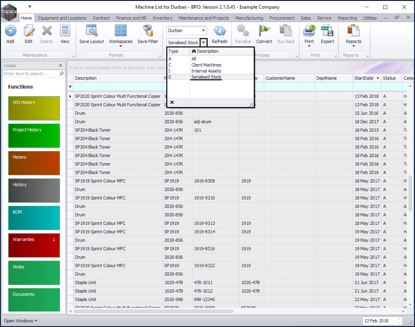
Task: Close the type dropdown popup
Action: pyautogui.click(x=172, y=102)
